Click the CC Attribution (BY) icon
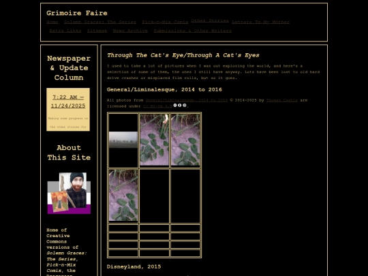The width and height of the screenshot is (368, 276). [x=180, y=106]
